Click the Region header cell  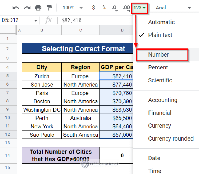point(81,67)
